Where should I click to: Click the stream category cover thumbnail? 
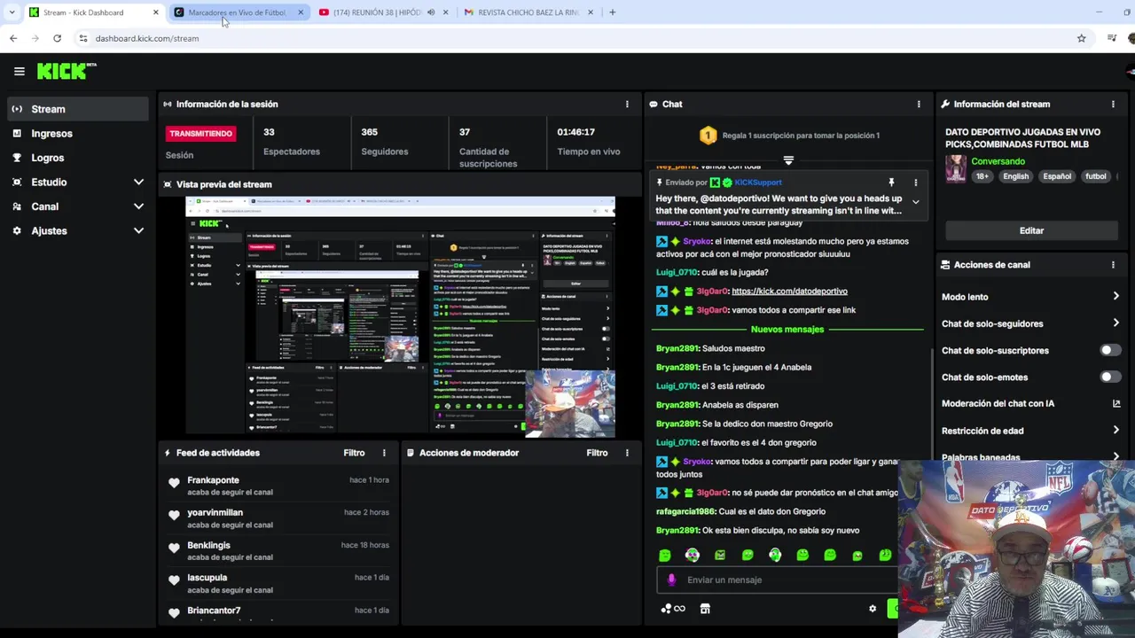click(x=956, y=168)
